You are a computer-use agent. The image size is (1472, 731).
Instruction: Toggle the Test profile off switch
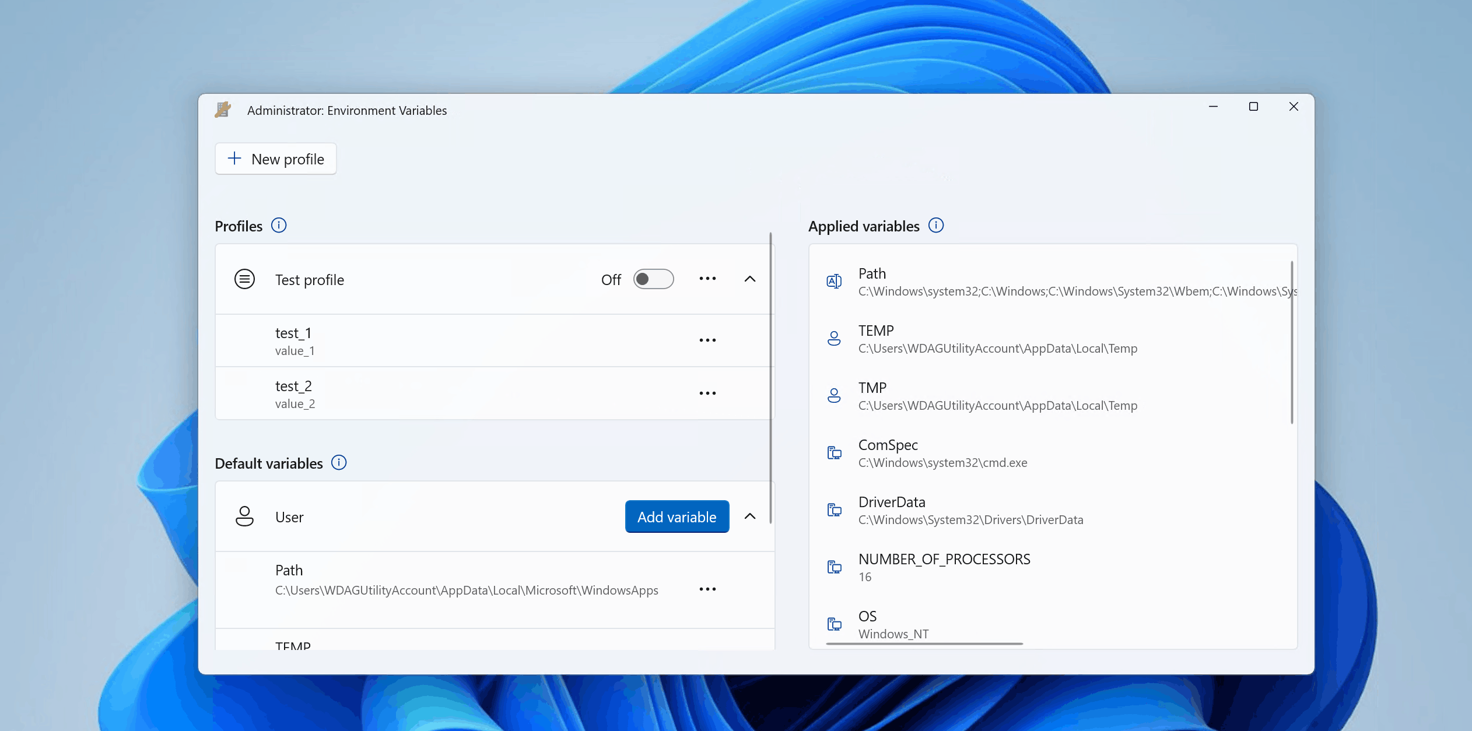point(653,279)
